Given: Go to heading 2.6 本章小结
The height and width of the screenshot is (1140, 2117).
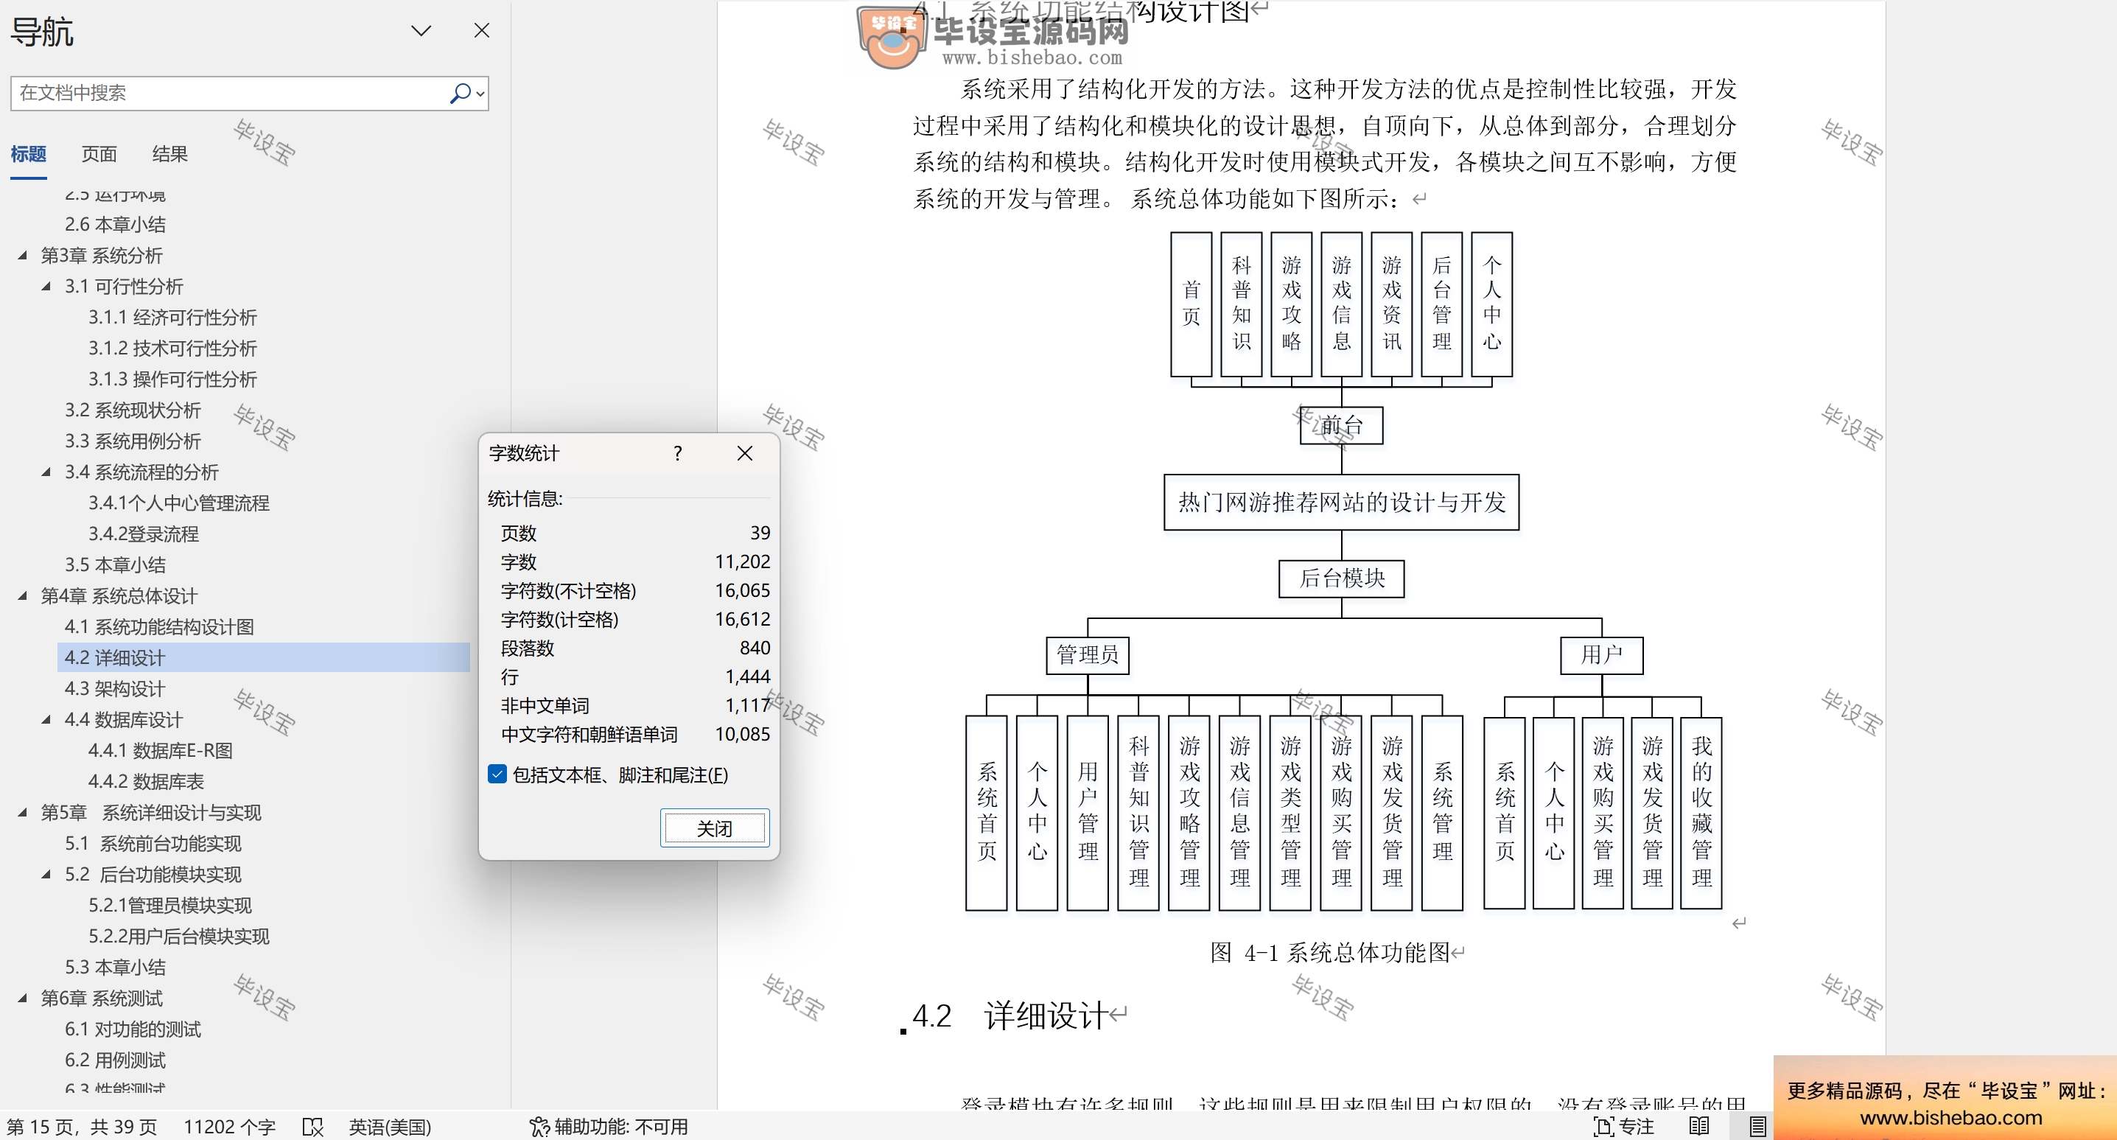Looking at the screenshot, I should click(115, 224).
